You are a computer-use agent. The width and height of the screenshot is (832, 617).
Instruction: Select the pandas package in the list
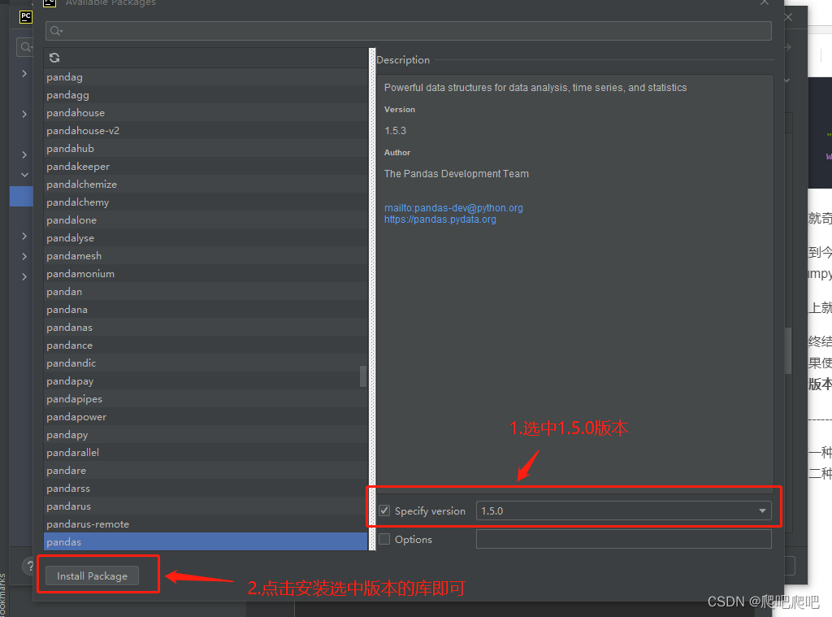point(206,541)
